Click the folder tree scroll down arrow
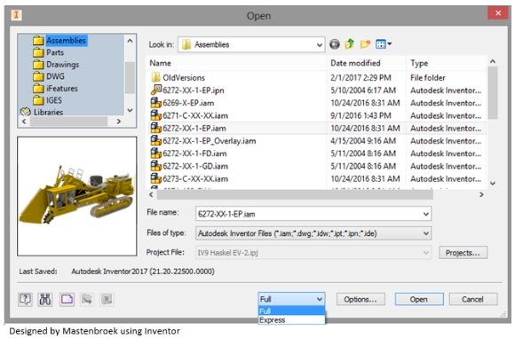The height and width of the screenshot is (338, 515). tap(130, 110)
